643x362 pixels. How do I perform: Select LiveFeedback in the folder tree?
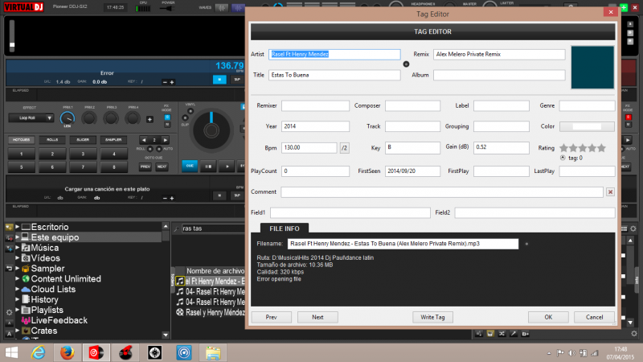pyautogui.click(x=59, y=320)
